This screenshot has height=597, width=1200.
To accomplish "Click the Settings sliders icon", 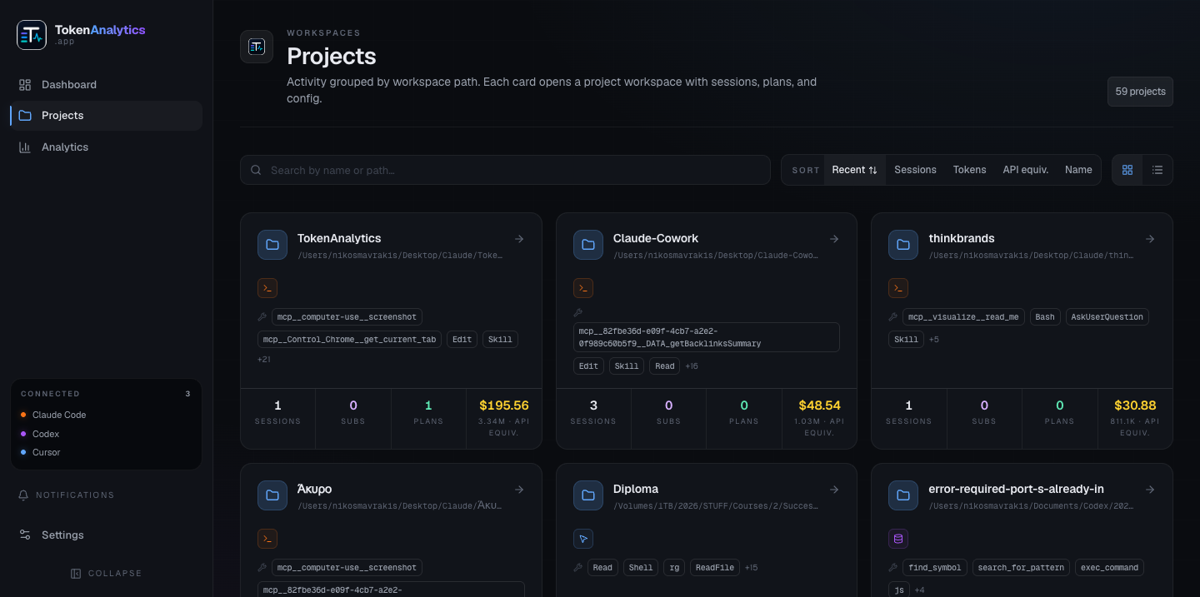I will click(25, 535).
